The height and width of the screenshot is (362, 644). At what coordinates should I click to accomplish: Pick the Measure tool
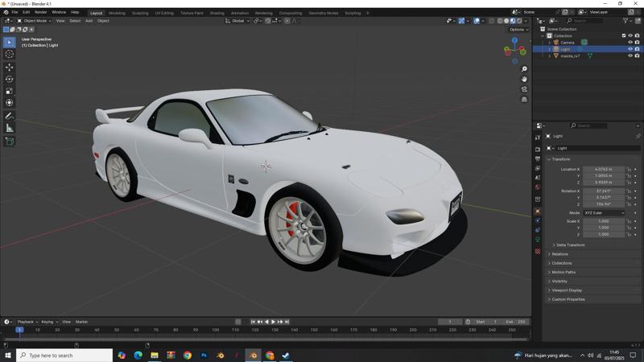click(10, 128)
